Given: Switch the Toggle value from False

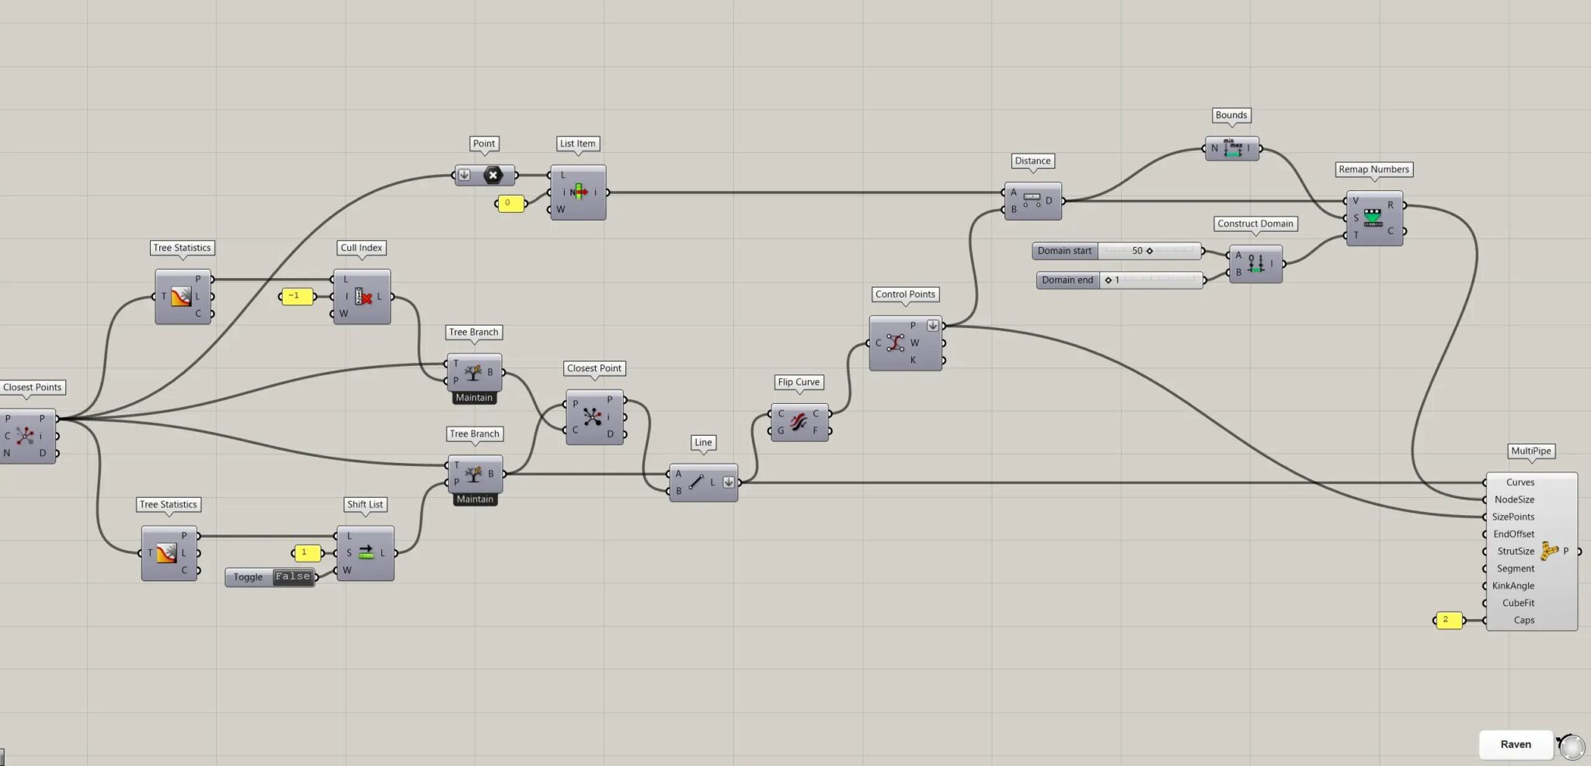Looking at the screenshot, I should point(292,577).
